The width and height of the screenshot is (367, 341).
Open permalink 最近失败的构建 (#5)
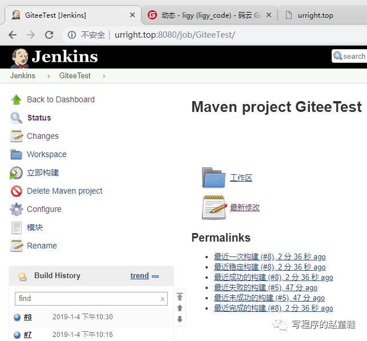[265, 288]
